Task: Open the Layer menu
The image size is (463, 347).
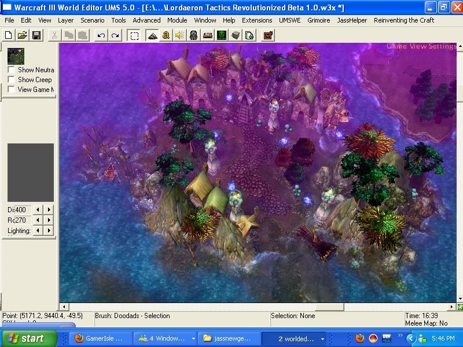Action: 65,20
